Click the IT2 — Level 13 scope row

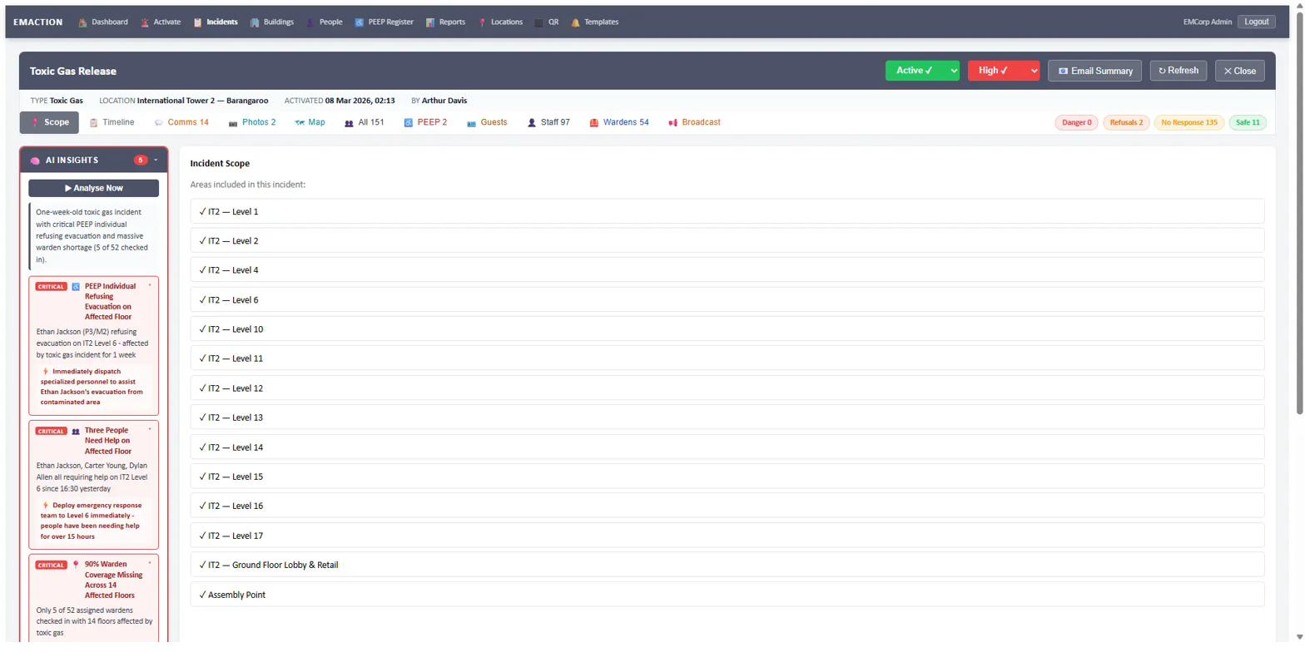click(727, 417)
